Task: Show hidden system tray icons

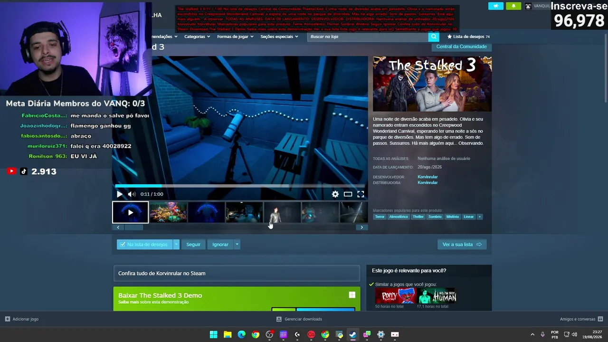Action: click(532, 334)
